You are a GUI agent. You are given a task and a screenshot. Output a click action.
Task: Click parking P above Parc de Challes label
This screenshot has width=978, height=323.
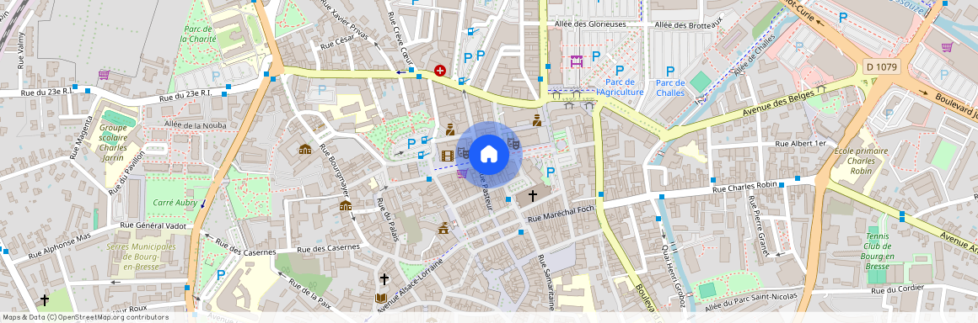tap(670, 71)
